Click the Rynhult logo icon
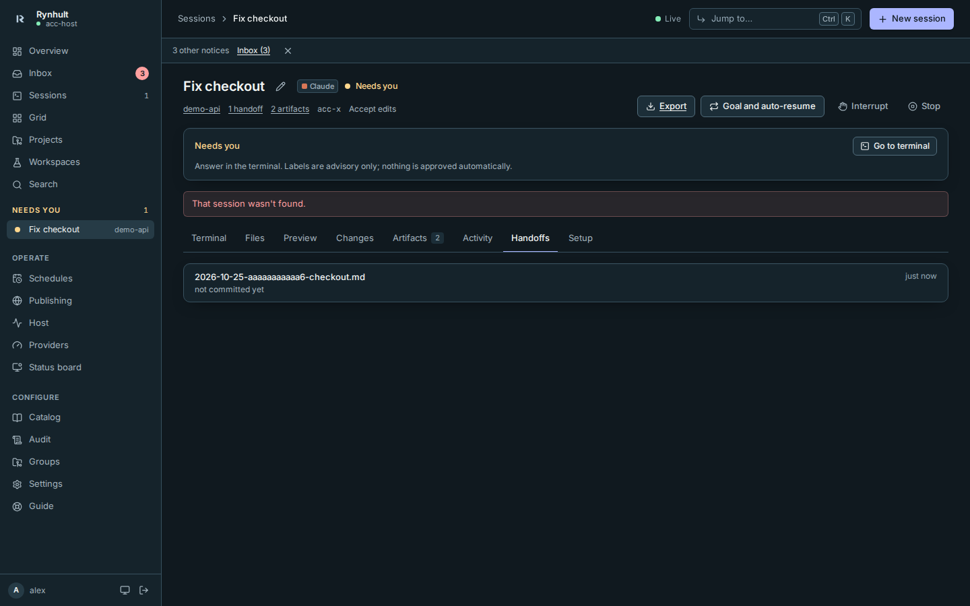This screenshot has height=606, width=970. click(20, 19)
